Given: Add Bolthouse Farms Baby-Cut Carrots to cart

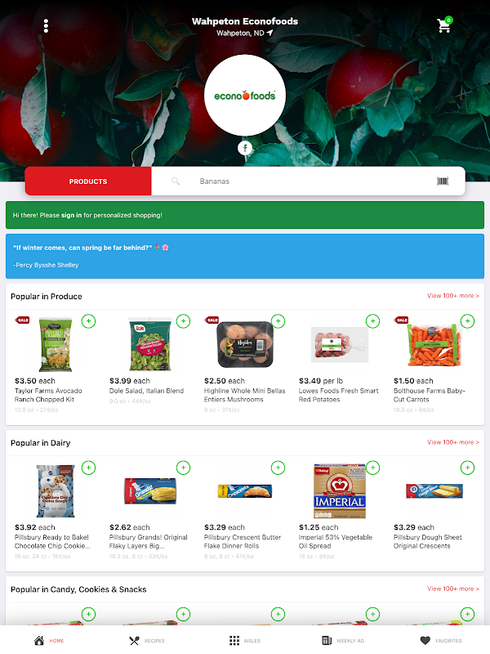Looking at the screenshot, I should pos(467,321).
